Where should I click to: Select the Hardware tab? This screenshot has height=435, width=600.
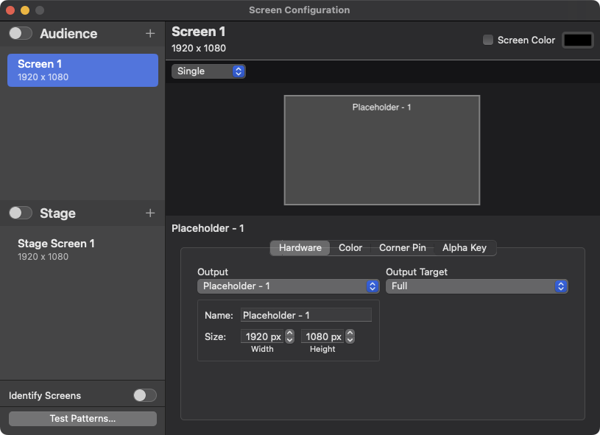coord(300,248)
